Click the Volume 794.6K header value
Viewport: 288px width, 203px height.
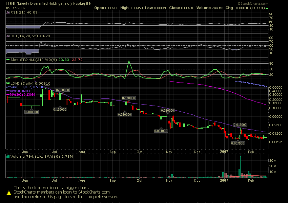(210, 8)
